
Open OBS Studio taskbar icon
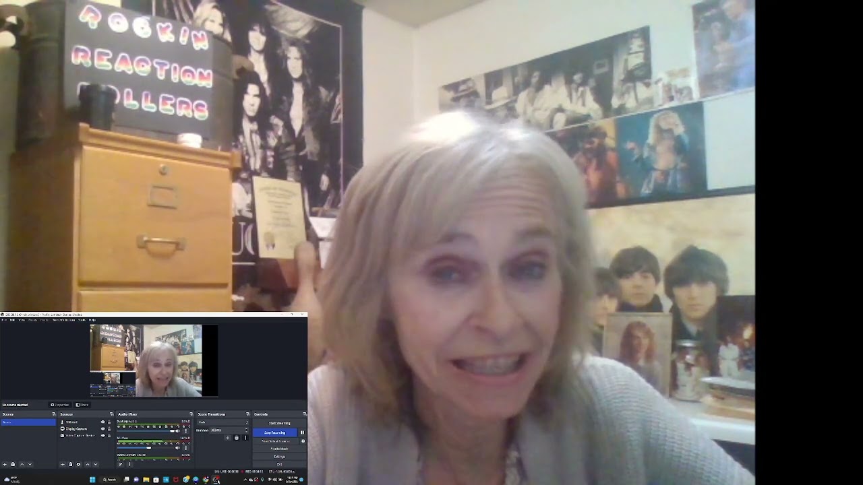click(x=215, y=480)
